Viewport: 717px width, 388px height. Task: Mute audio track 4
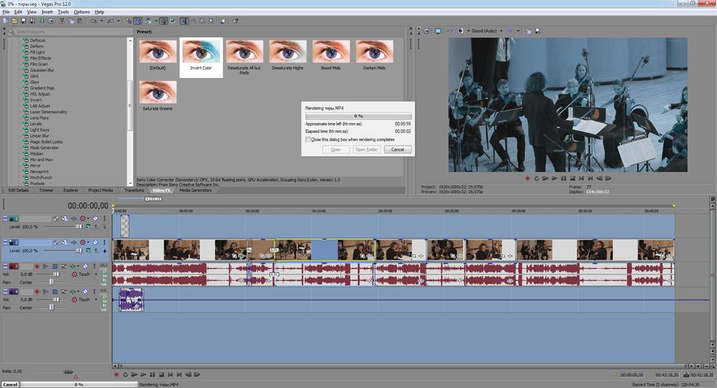[x=85, y=292]
